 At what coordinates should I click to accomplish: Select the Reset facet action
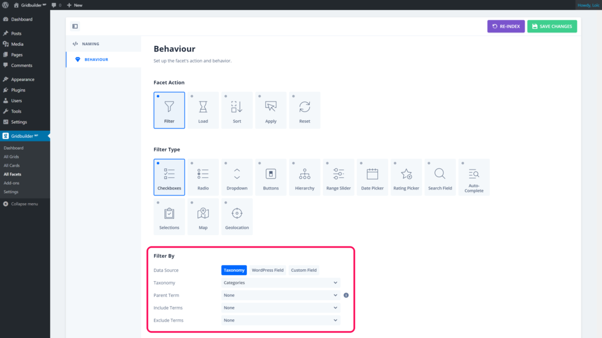coord(305,110)
